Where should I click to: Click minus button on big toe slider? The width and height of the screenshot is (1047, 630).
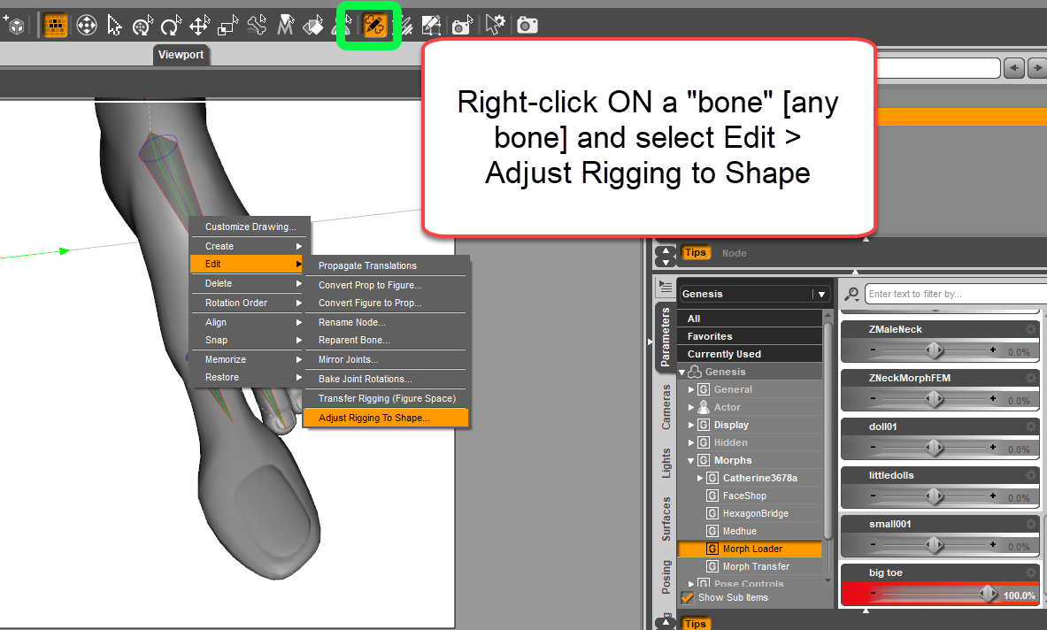click(873, 593)
